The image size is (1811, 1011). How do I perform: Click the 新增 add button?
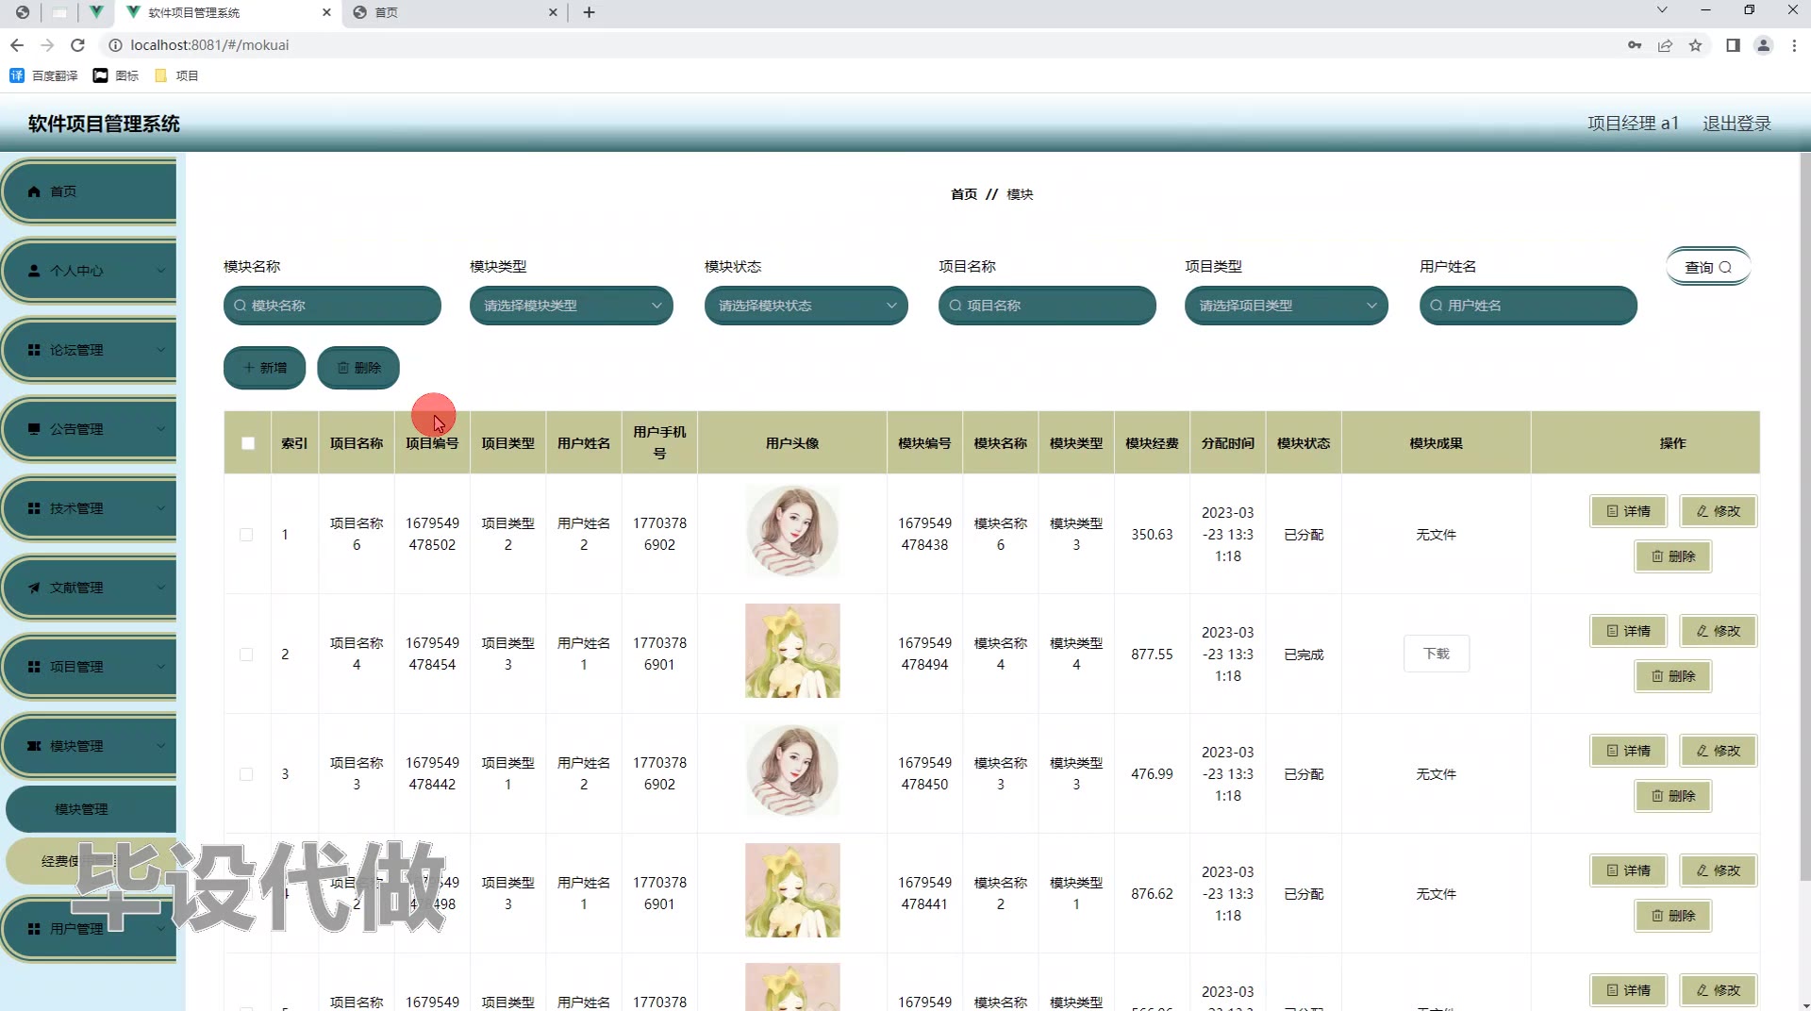[x=264, y=368]
